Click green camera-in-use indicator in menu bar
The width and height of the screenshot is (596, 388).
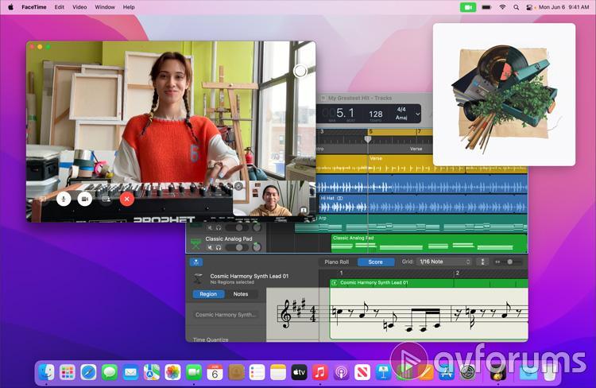(x=468, y=7)
